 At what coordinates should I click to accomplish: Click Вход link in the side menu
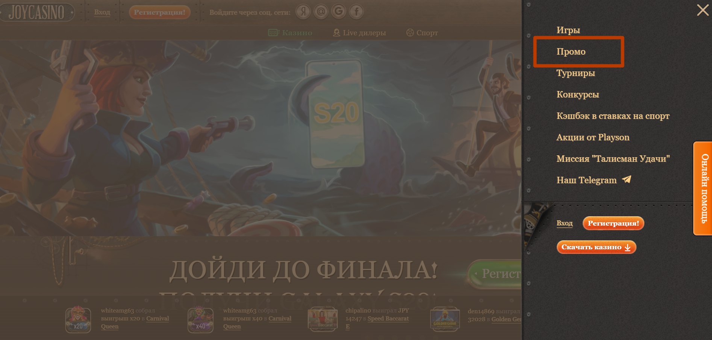click(564, 223)
